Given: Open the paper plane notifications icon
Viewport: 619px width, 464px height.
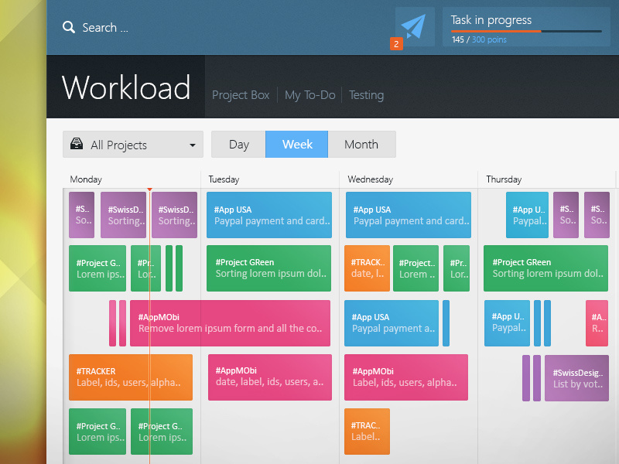Looking at the screenshot, I should click(415, 26).
